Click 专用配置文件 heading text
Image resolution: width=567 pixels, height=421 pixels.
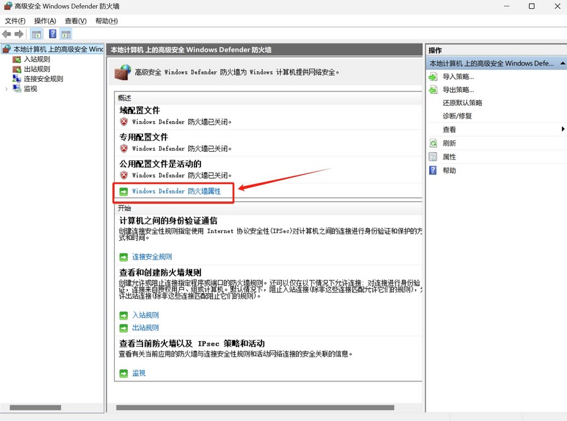pyautogui.click(x=144, y=137)
